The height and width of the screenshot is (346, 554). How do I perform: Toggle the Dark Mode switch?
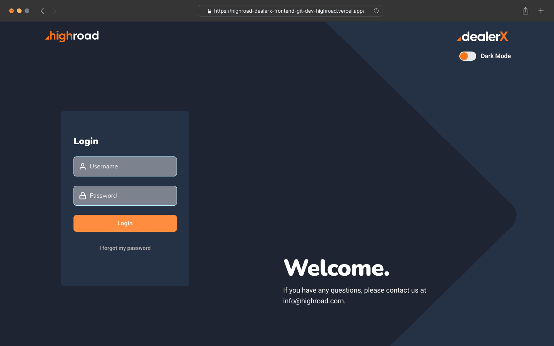467,56
